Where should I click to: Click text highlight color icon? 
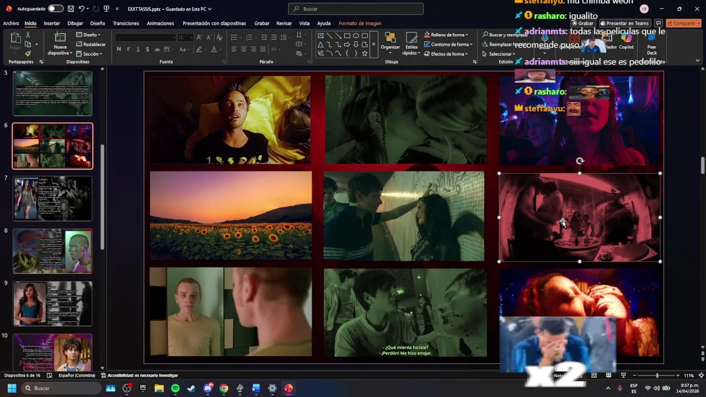200,49
